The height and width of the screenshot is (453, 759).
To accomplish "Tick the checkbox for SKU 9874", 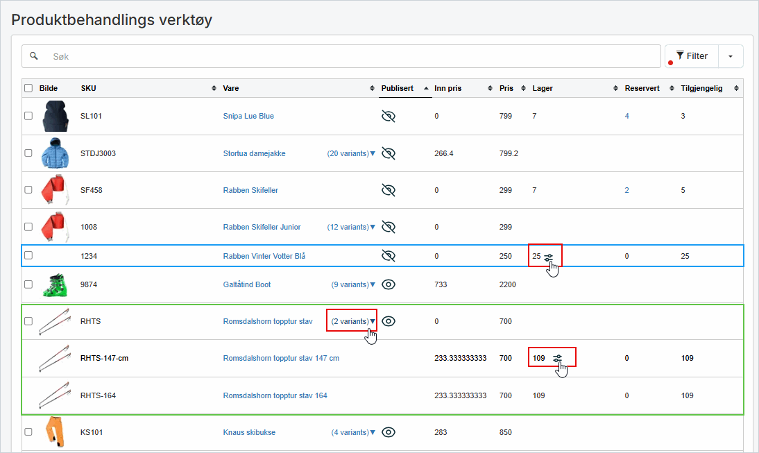I will pos(28,284).
